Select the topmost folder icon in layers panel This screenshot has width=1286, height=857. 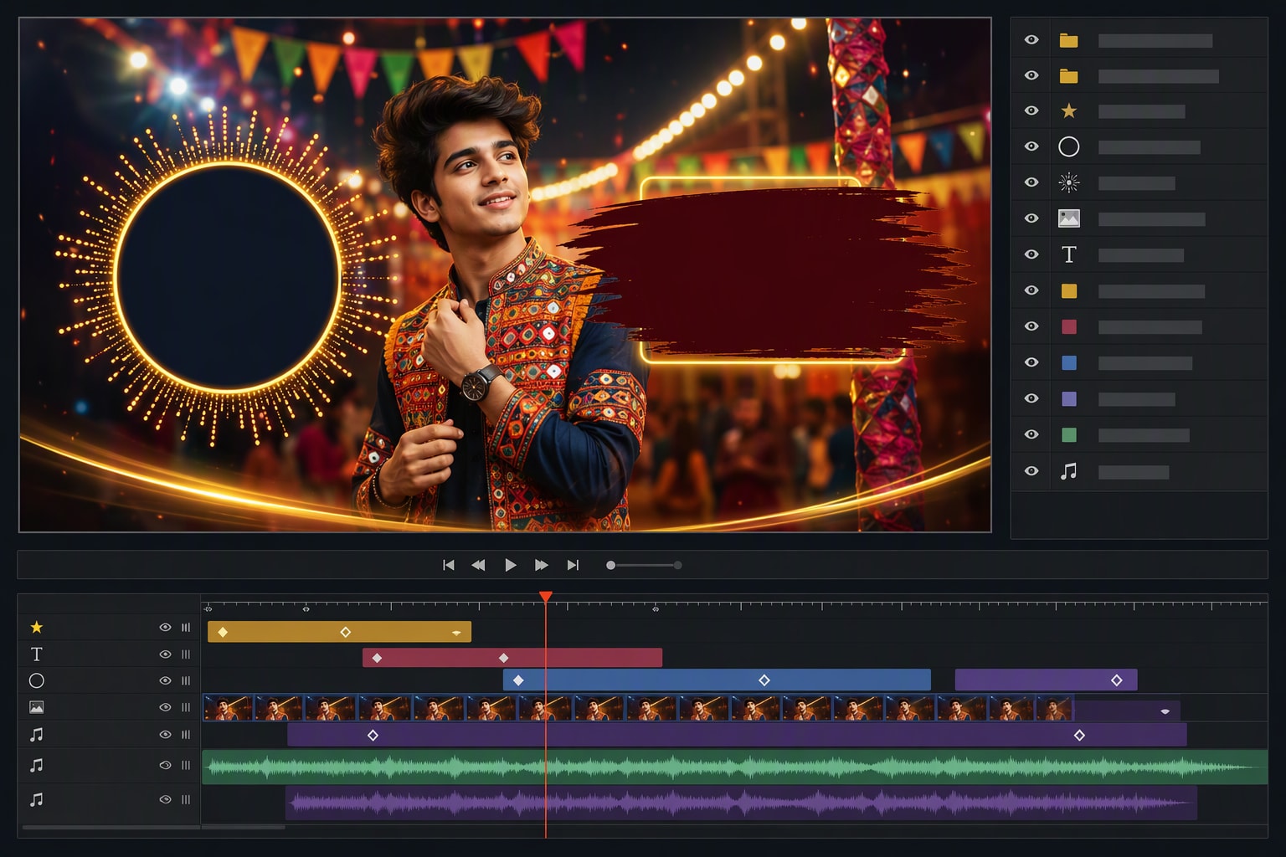point(1068,40)
